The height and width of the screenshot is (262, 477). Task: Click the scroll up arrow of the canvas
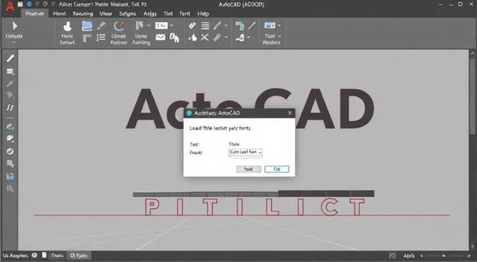[472, 53]
